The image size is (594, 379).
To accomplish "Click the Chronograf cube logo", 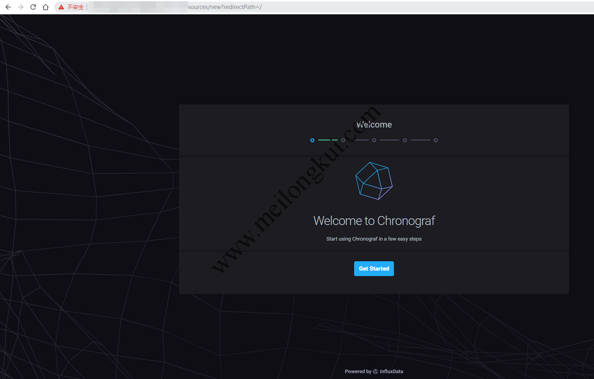I will point(374,181).
